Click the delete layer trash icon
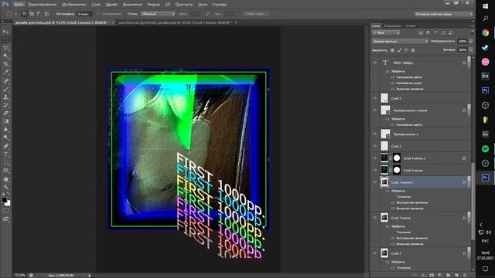The width and height of the screenshot is (495, 278). [x=465, y=275]
